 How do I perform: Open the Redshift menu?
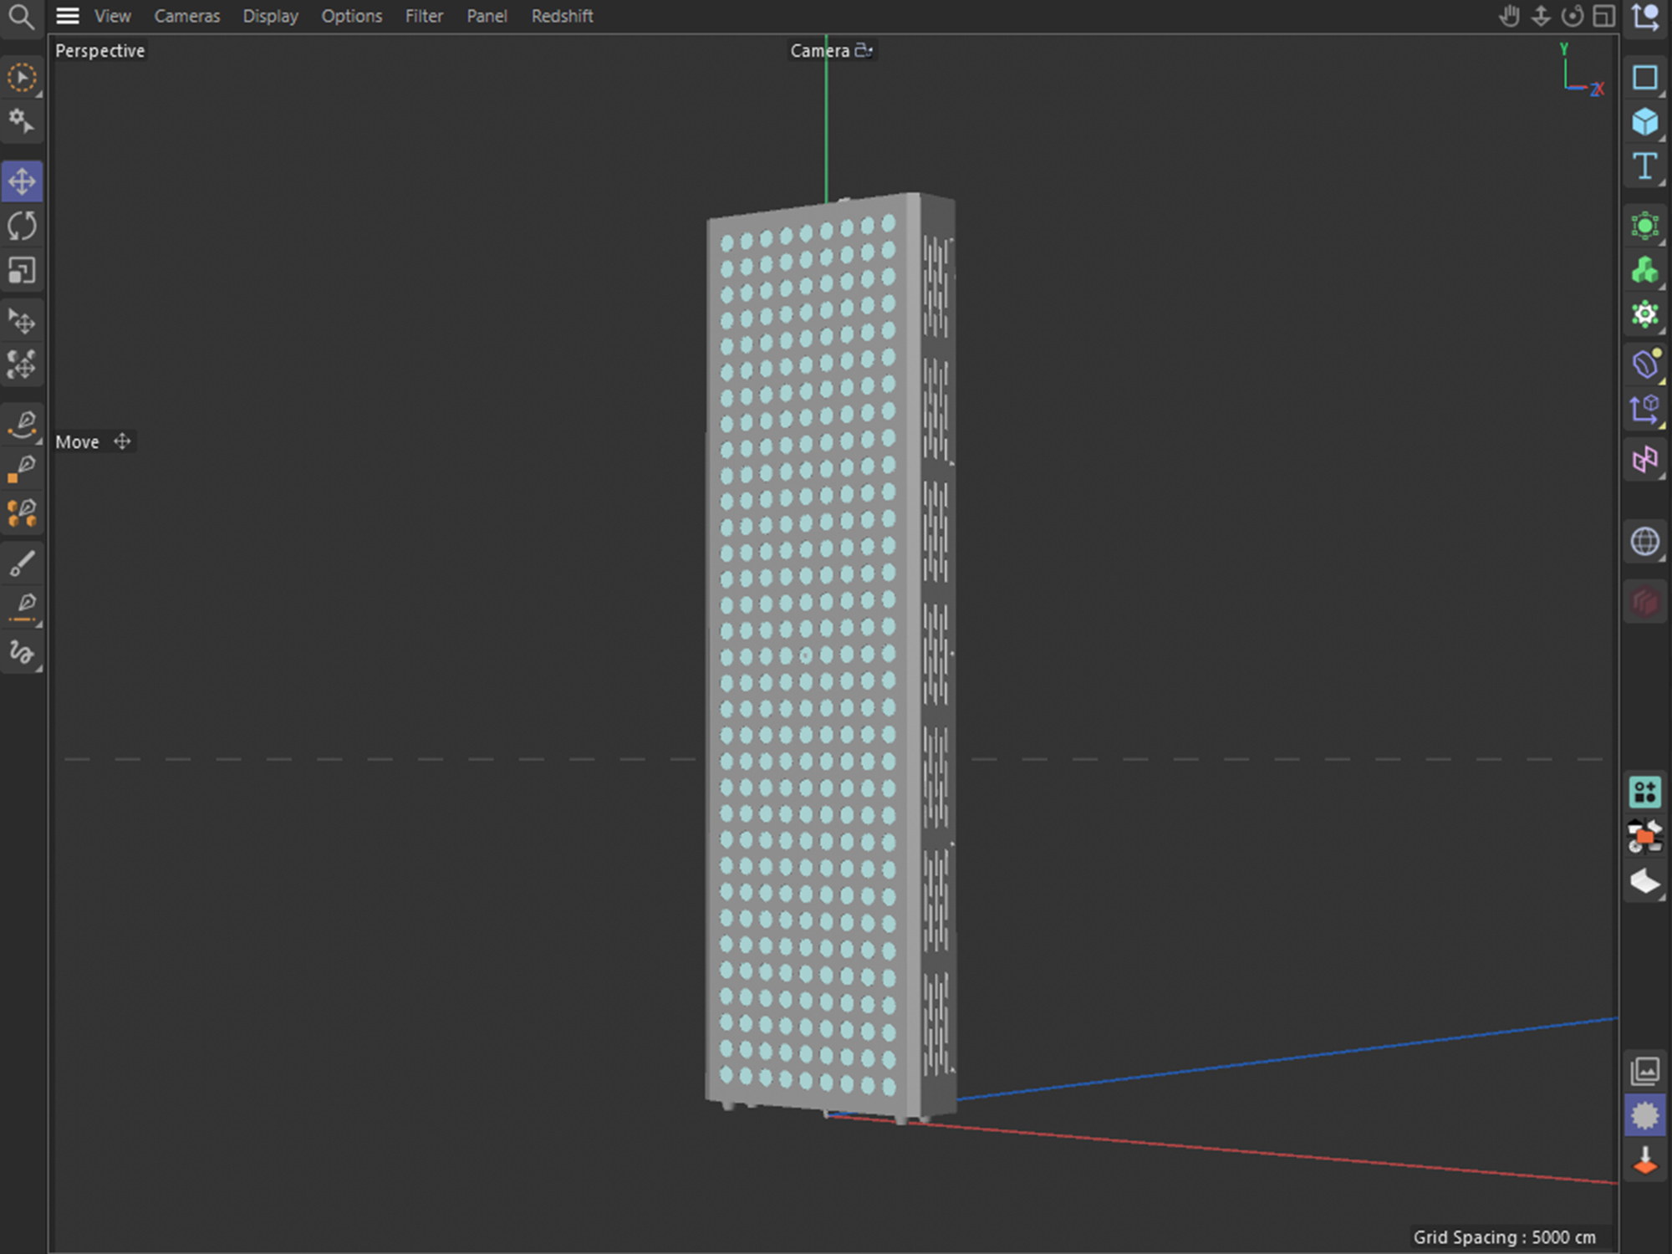pyautogui.click(x=562, y=16)
